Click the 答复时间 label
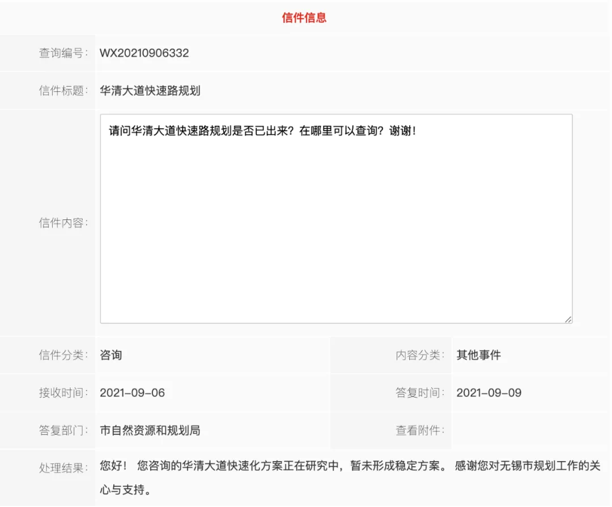Viewport: 612px width, 507px height. point(420,392)
